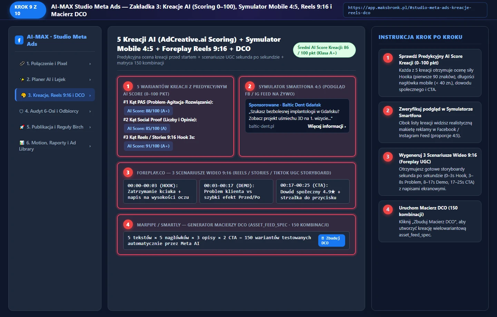
Task: Expand the Planer AI i Lejek chevron
Action: (x=90, y=80)
